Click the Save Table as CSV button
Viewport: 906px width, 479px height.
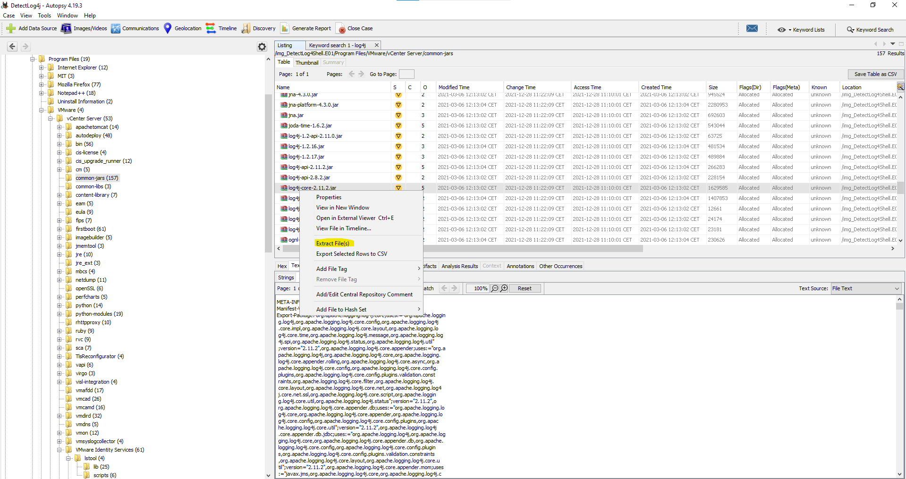[x=875, y=74]
